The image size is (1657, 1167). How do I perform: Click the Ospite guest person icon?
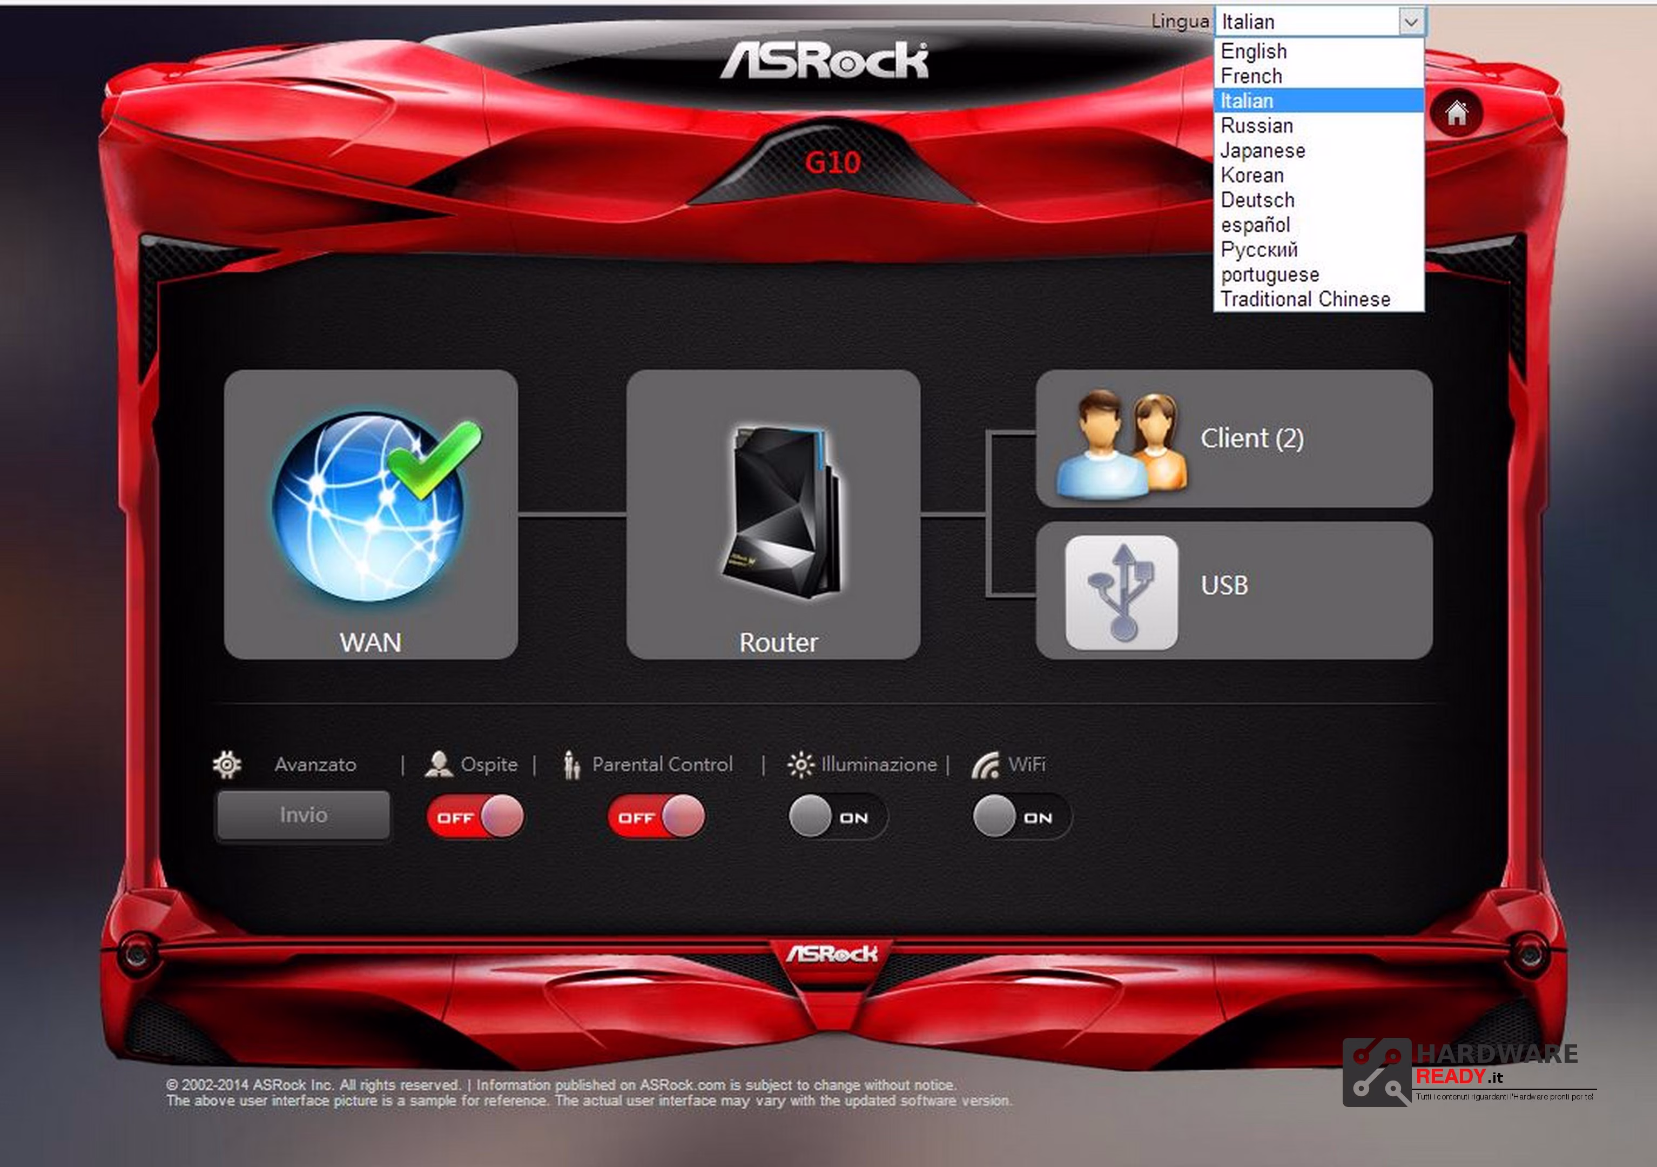tap(439, 764)
